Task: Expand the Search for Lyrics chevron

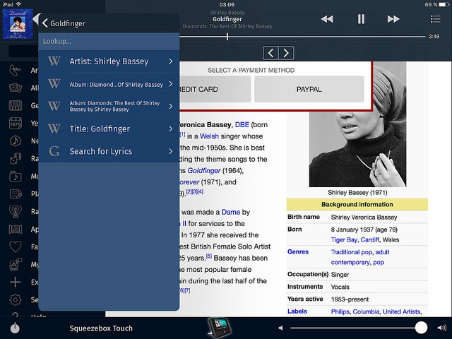Action: click(171, 151)
